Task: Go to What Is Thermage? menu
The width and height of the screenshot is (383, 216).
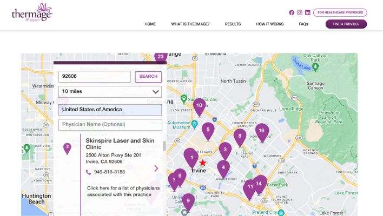Action: pyautogui.click(x=190, y=24)
